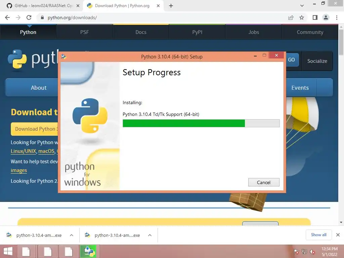Click the page scrollbar up arrow

tap(341, 27)
